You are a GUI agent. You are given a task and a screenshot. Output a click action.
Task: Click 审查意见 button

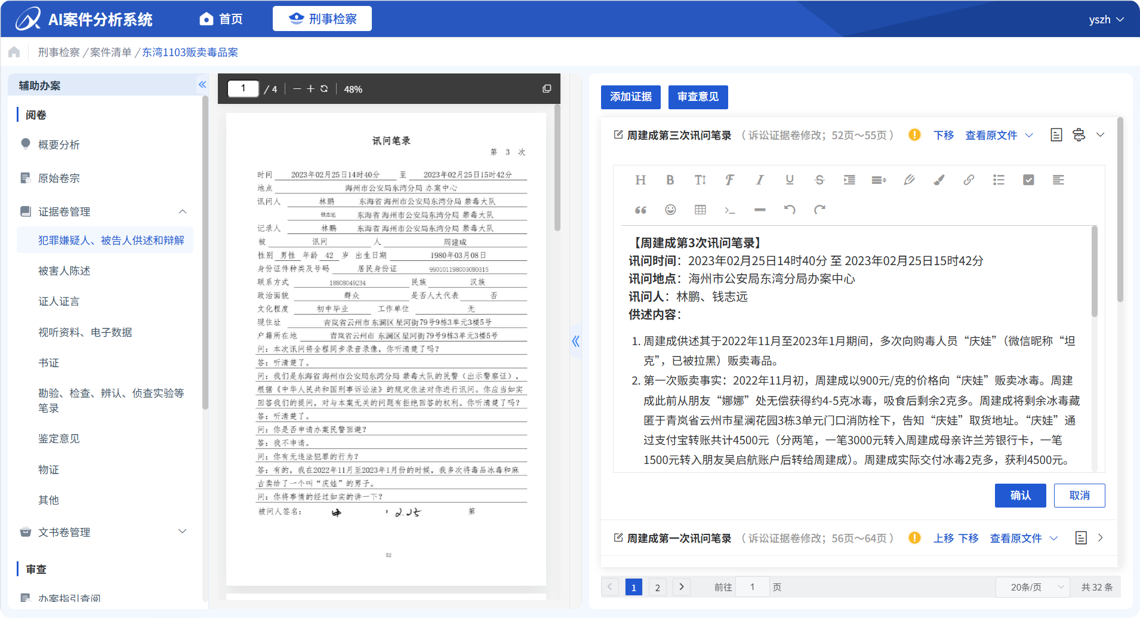tap(698, 97)
